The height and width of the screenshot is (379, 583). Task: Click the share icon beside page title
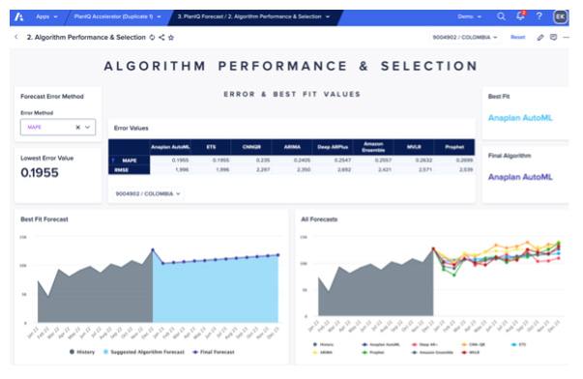pyautogui.click(x=161, y=37)
